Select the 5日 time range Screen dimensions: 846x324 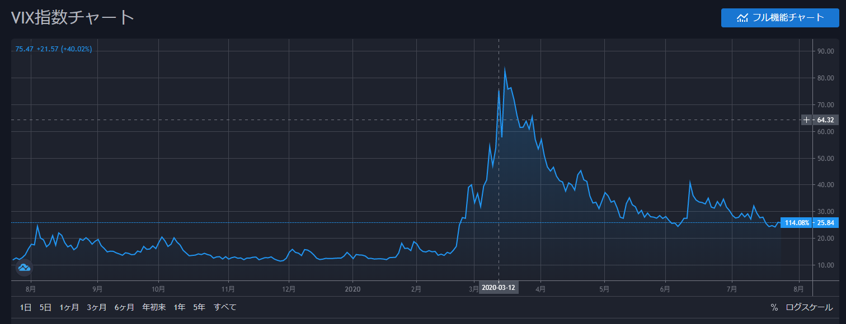click(x=45, y=307)
